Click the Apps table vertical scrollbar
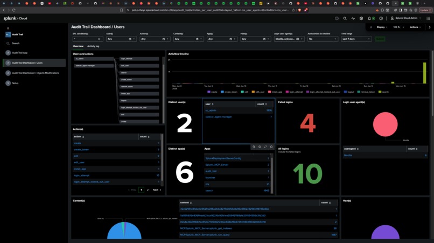The image size is (434, 243). [x=271, y=175]
